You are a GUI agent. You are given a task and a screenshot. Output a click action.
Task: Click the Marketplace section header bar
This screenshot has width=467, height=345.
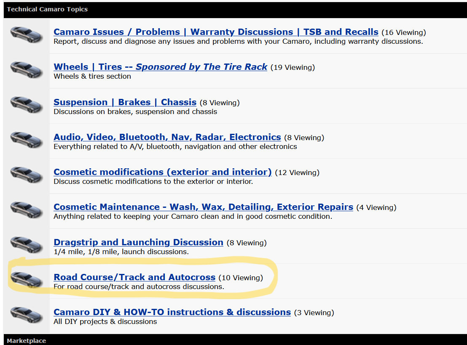click(x=26, y=341)
